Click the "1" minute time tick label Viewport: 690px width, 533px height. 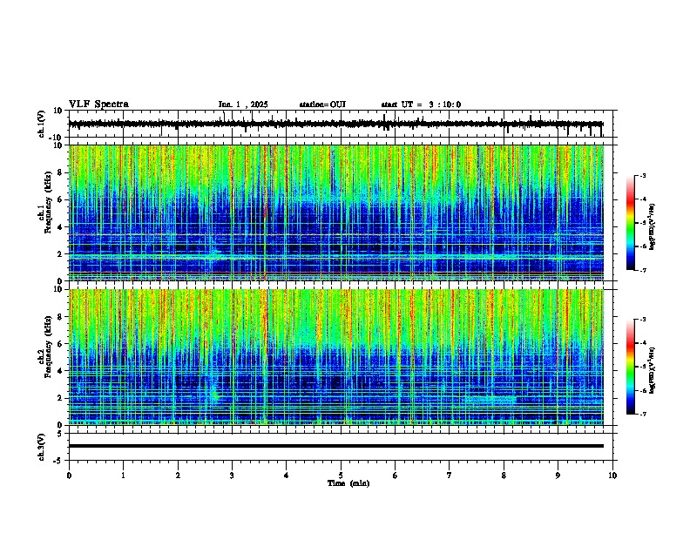tap(123, 476)
